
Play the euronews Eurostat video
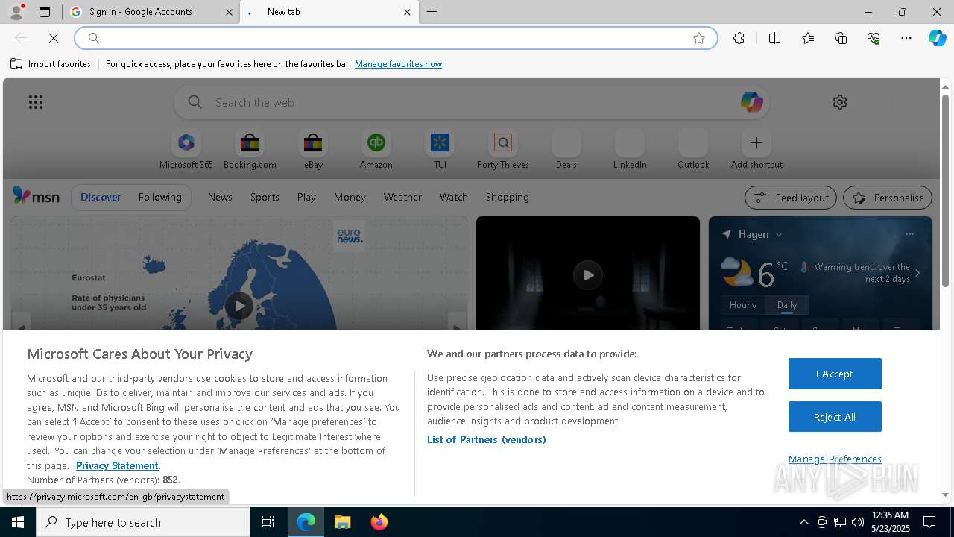(x=238, y=306)
